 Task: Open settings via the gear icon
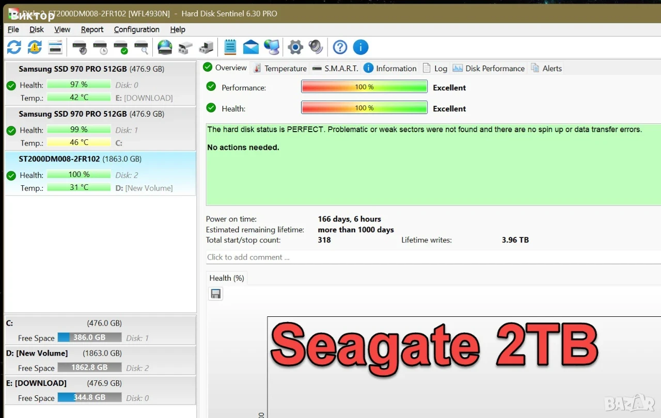pos(295,47)
